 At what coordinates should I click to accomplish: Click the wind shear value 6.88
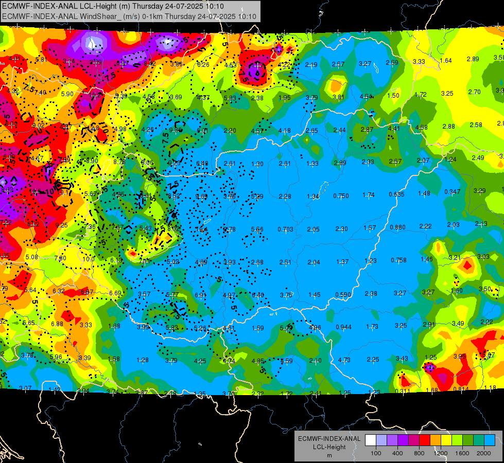(x=57, y=324)
